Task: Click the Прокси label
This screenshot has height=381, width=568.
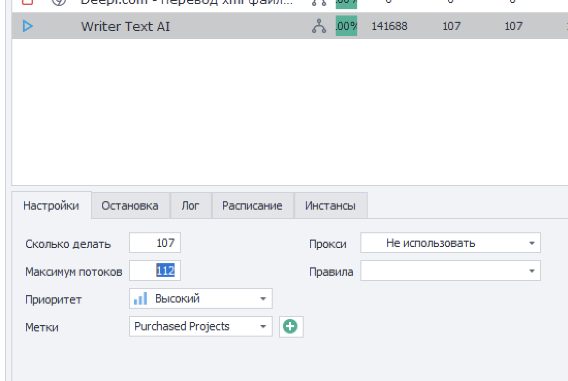Action: click(x=327, y=244)
